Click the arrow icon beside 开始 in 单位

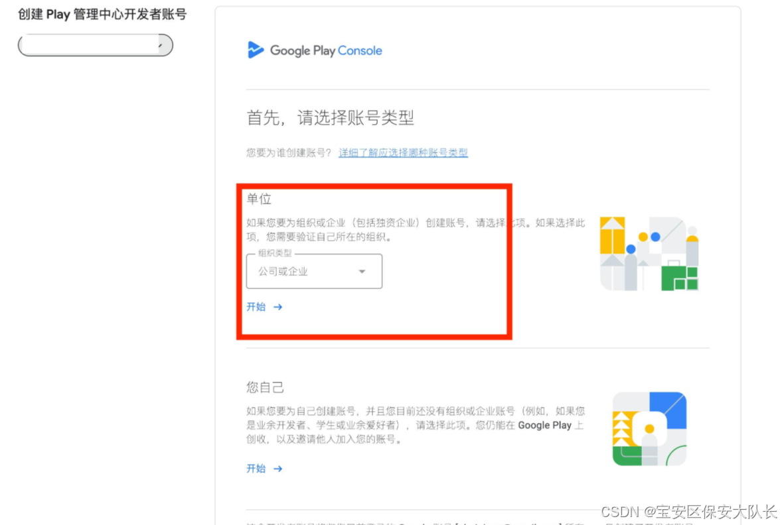277,307
